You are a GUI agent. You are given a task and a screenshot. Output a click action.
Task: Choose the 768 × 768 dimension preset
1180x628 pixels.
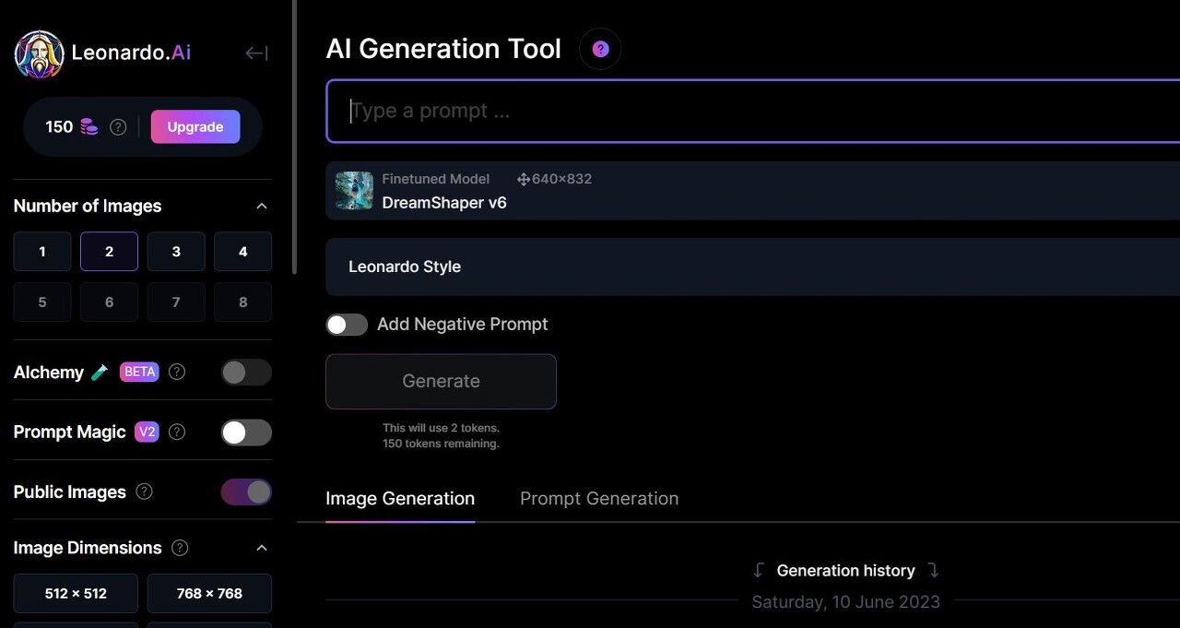[x=209, y=593]
